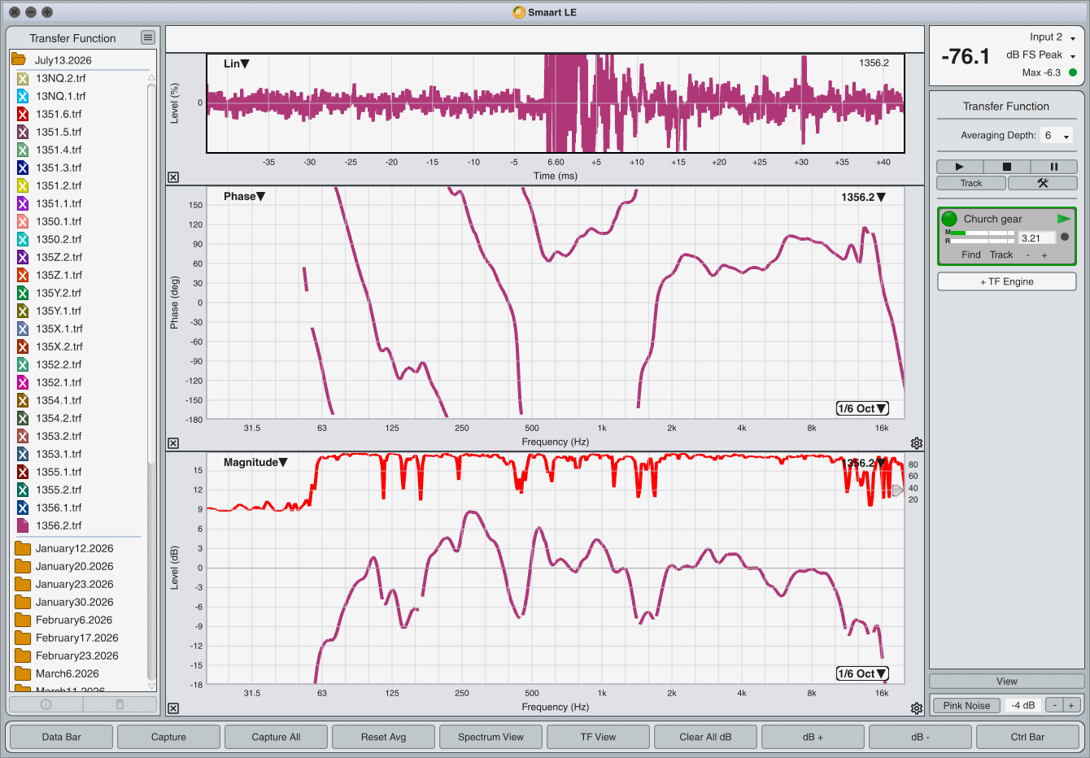Viewport: 1090px width, 758px height.
Task: Close the phase plot pane
Action: pyautogui.click(x=173, y=443)
